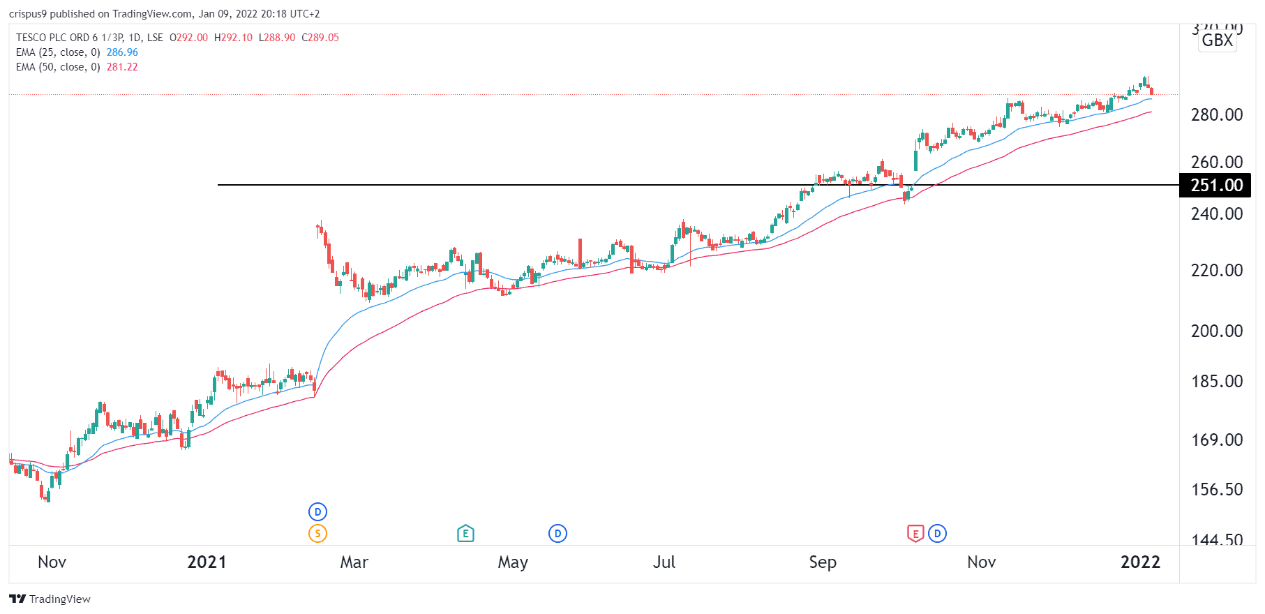Click the 280.00 price scale label
The image size is (1265, 614).
coord(1217,115)
